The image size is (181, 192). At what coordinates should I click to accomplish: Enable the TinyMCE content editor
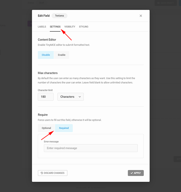(x=62, y=55)
